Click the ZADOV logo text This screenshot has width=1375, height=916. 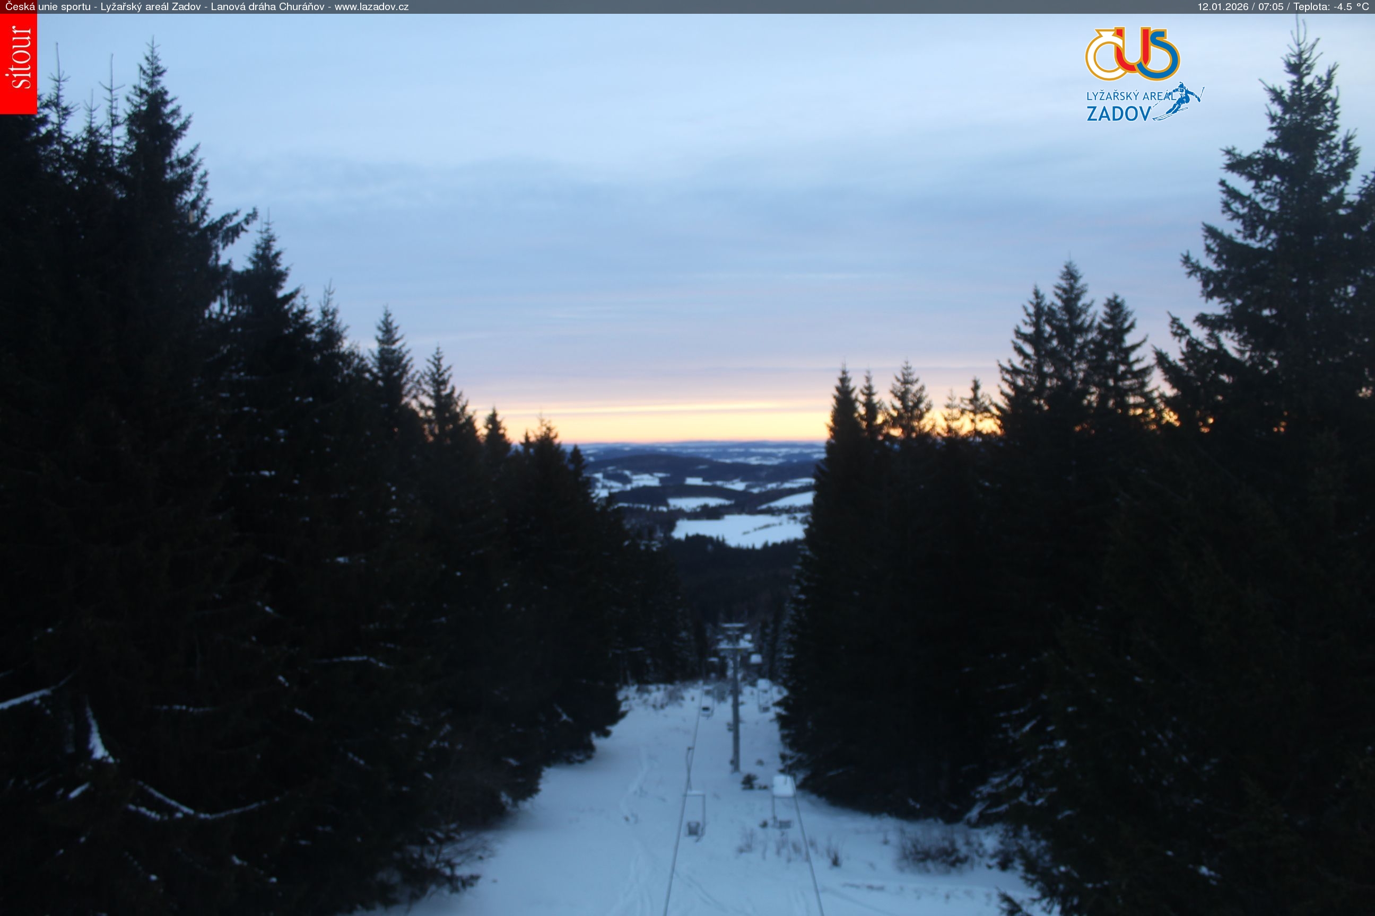pos(1118,113)
